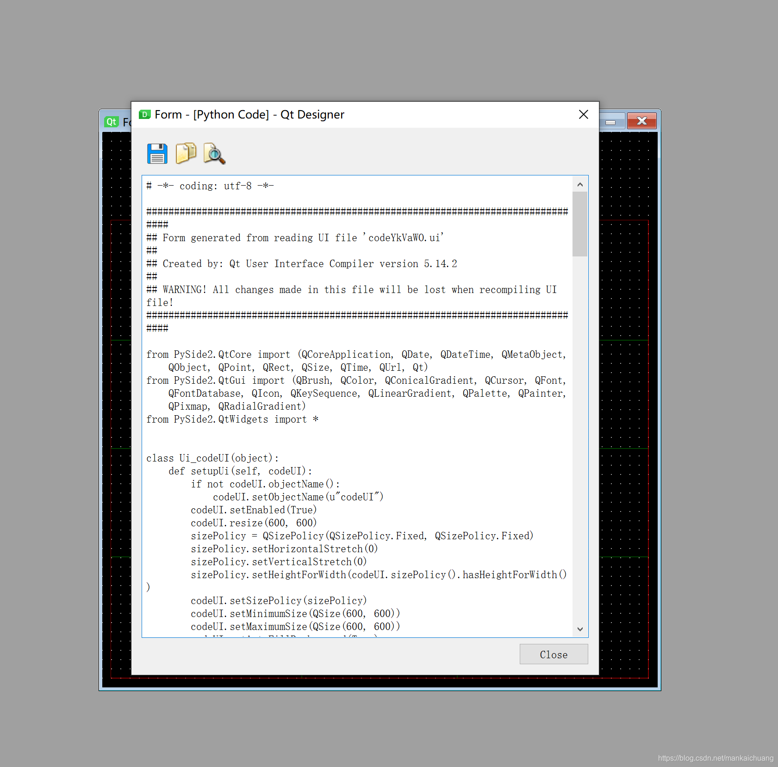Click the Copy All documents icon
Image resolution: width=778 pixels, height=767 pixels.
[x=186, y=153]
